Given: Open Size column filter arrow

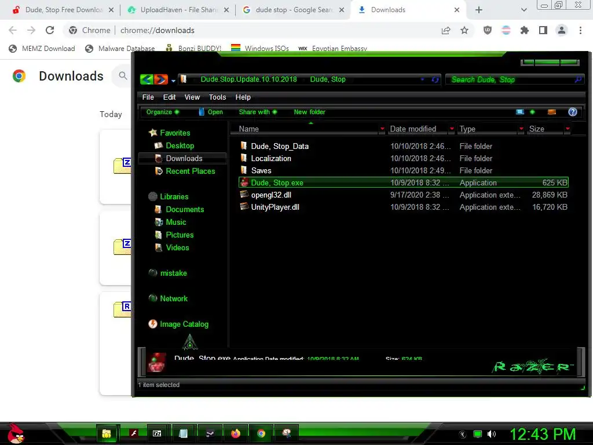Looking at the screenshot, I should [x=568, y=129].
